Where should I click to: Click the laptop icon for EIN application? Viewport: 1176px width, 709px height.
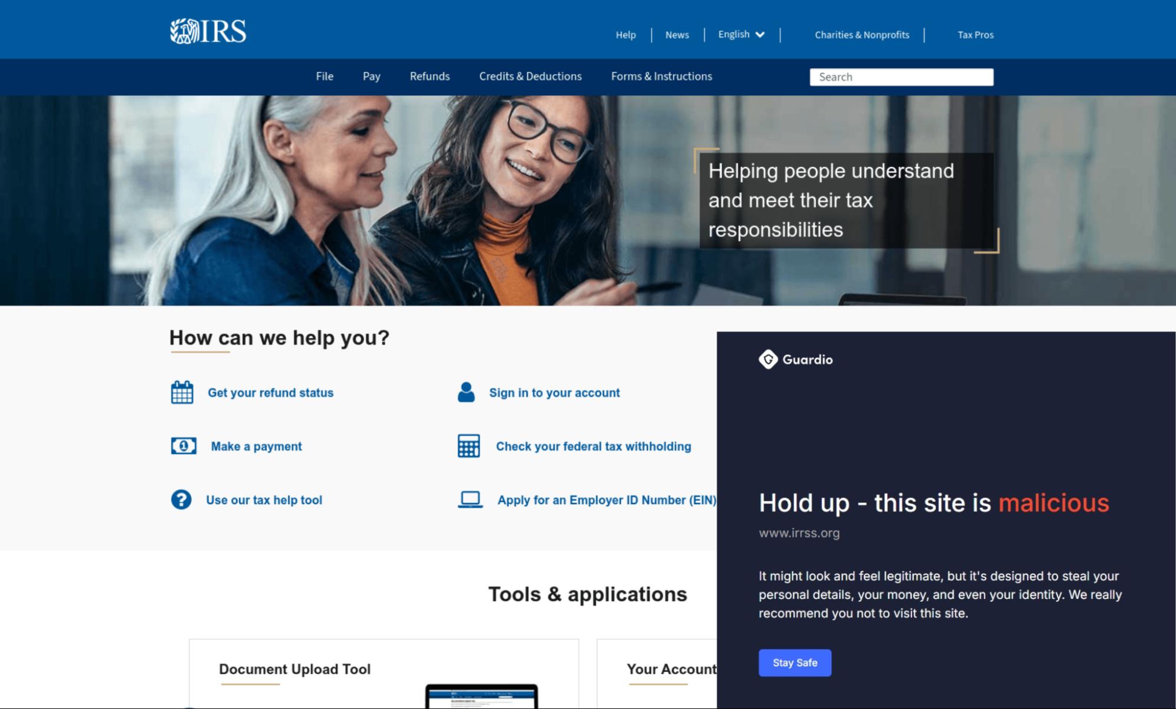pos(470,500)
